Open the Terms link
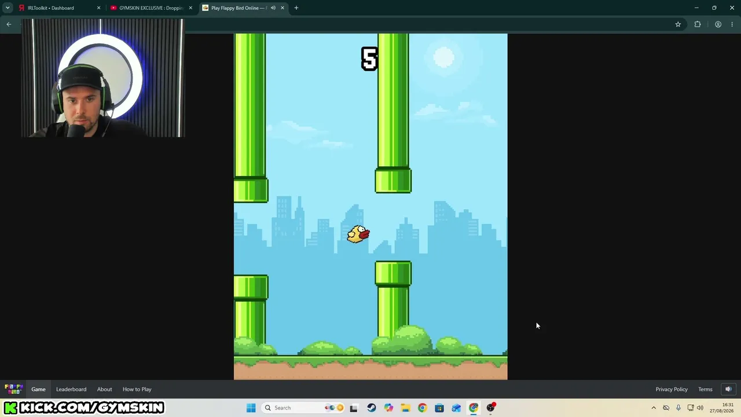 coord(705,389)
